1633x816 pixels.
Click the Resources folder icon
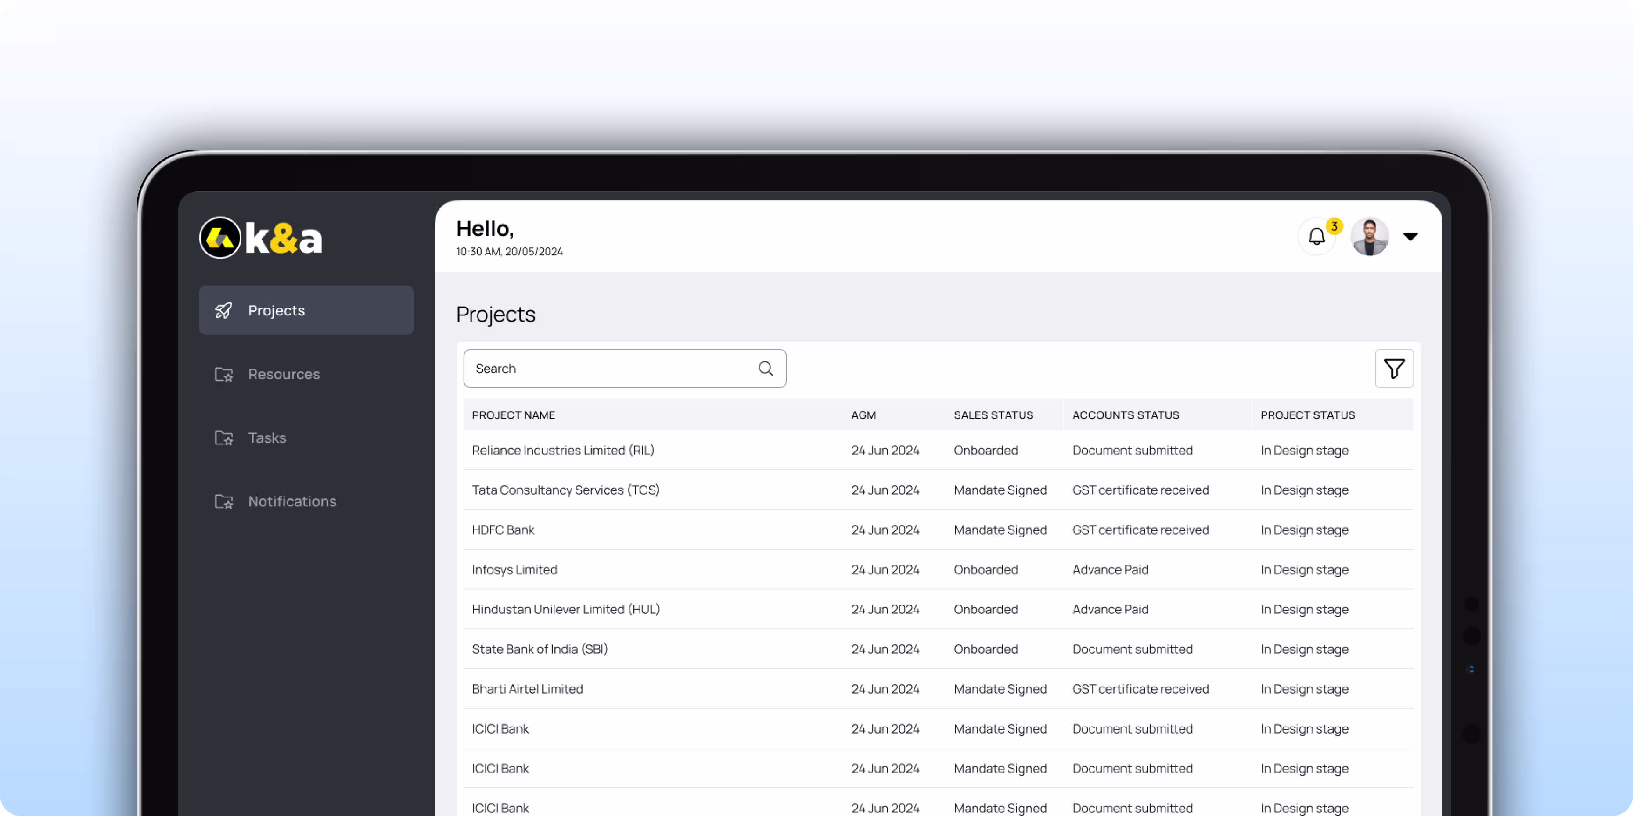[x=223, y=374]
